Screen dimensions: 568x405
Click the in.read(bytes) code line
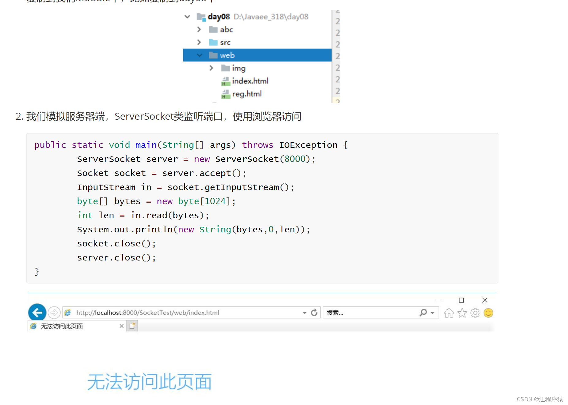tap(143, 215)
